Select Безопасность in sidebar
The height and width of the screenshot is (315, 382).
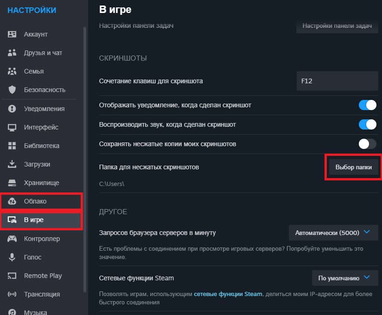(x=41, y=90)
